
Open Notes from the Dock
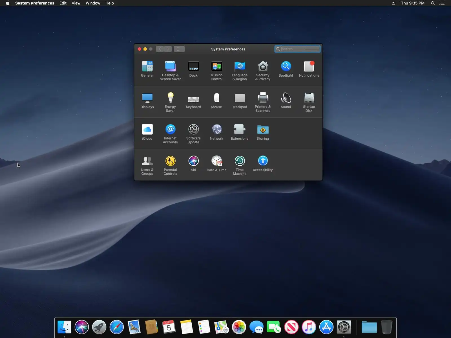pyautogui.click(x=187, y=327)
